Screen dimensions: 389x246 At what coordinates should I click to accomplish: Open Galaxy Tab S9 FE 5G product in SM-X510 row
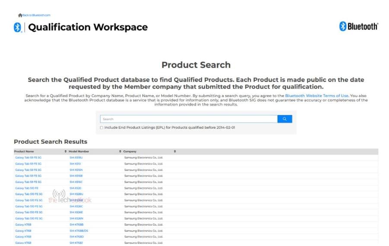click(x=28, y=164)
